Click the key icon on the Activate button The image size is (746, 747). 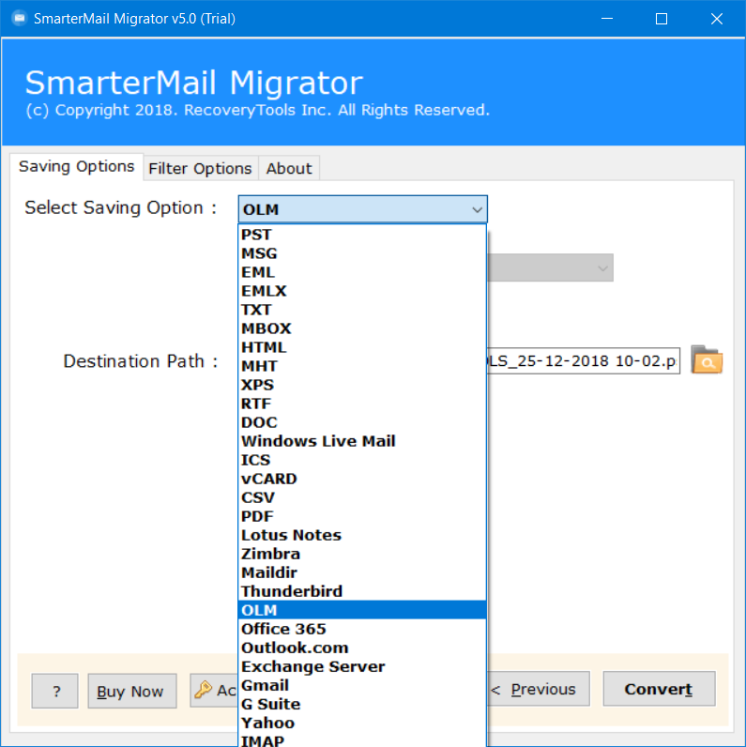(x=203, y=690)
